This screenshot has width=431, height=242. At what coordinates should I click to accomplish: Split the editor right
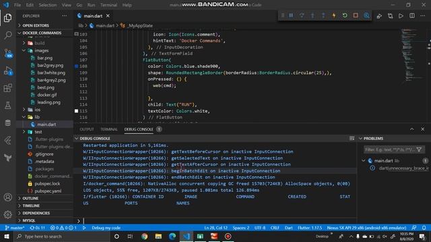pyautogui.click(x=412, y=16)
